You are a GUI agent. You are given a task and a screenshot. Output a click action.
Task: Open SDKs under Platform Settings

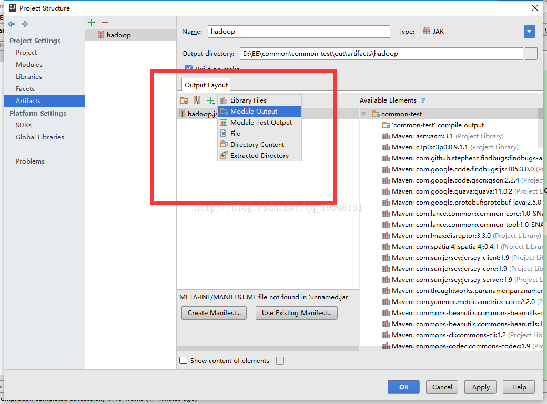click(x=23, y=125)
